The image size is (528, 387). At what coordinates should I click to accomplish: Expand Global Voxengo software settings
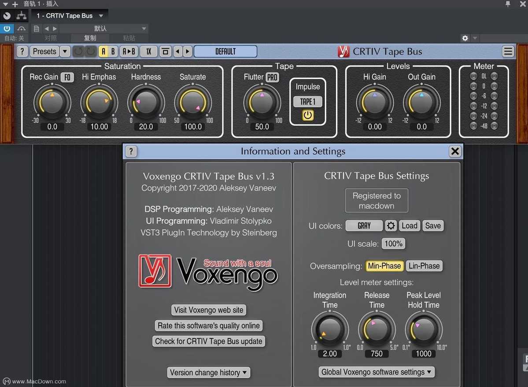377,372
